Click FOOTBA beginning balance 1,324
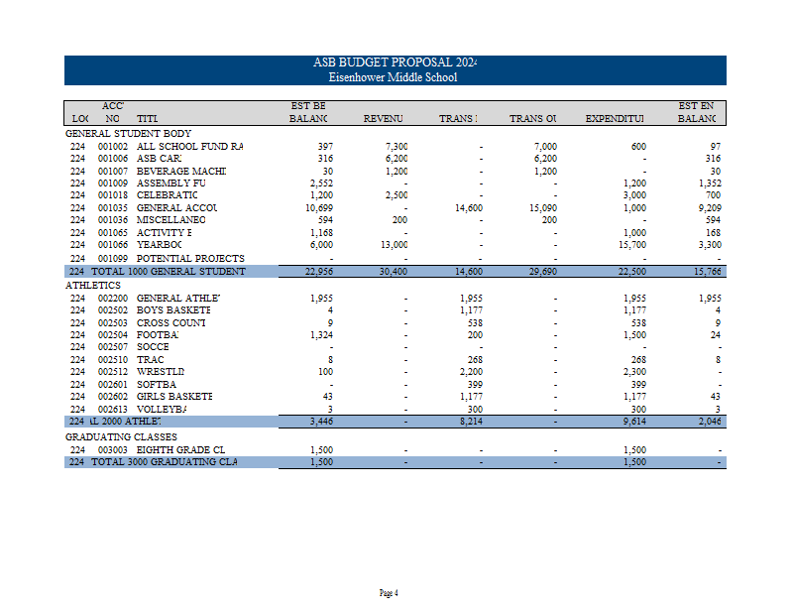This screenshot has width=793, height=613. (321, 335)
